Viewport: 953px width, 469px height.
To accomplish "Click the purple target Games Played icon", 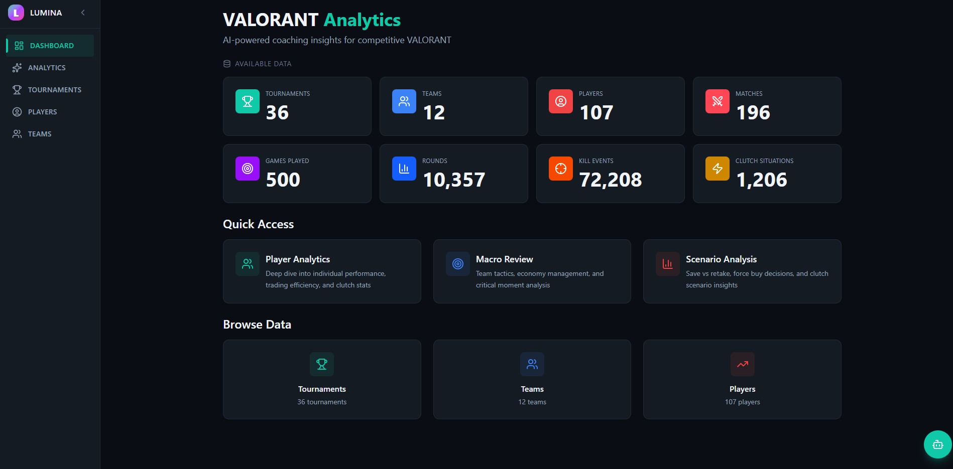I will pyautogui.click(x=248, y=169).
